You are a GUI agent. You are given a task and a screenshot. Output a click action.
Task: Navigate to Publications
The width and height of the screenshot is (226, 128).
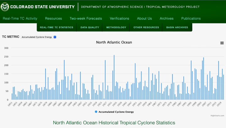191,18
